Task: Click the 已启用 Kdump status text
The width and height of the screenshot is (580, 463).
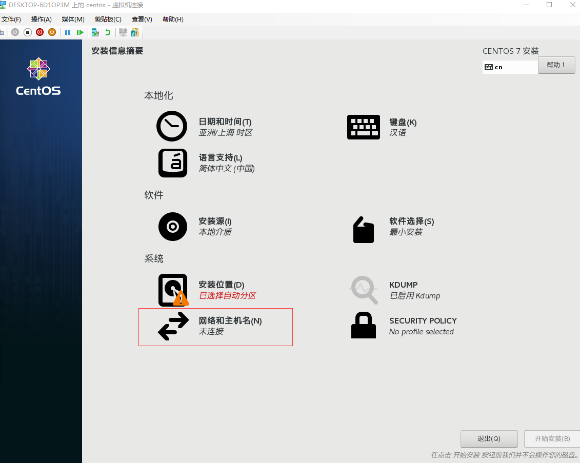Action: (415, 295)
